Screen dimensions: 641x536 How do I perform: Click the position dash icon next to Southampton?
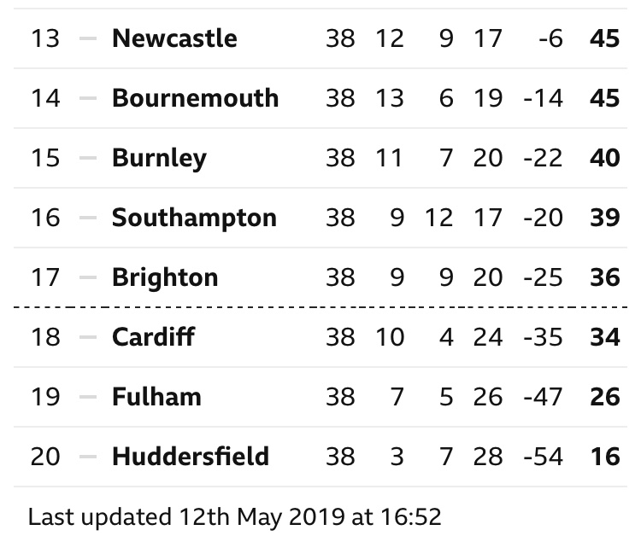[x=88, y=218]
